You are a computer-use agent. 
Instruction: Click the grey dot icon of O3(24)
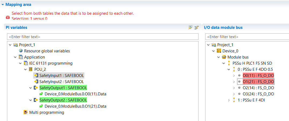[x=239, y=94]
